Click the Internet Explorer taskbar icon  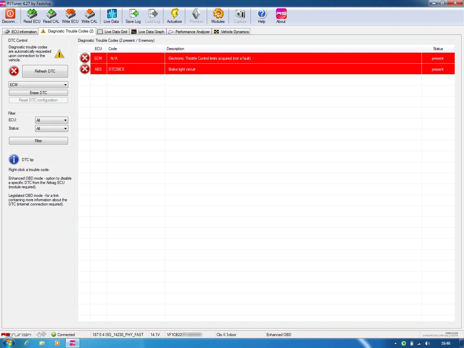(27, 343)
